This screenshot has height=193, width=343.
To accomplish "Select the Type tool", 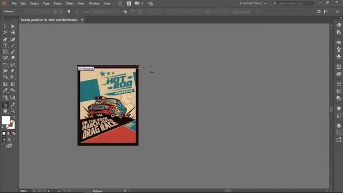I will click(x=5, y=46).
